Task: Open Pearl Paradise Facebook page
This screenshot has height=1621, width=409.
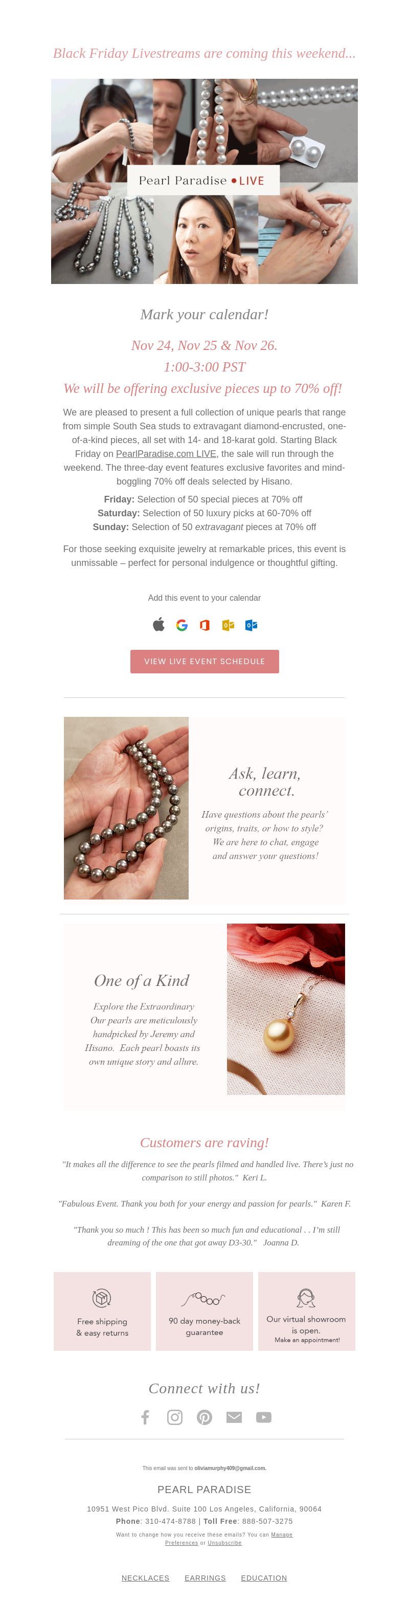Action: click(x=145, y=1417)
